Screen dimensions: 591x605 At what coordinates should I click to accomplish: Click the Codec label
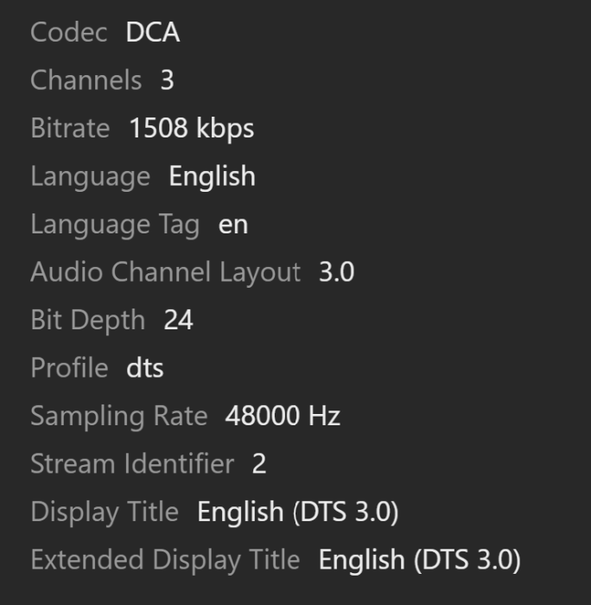[68, 33]
